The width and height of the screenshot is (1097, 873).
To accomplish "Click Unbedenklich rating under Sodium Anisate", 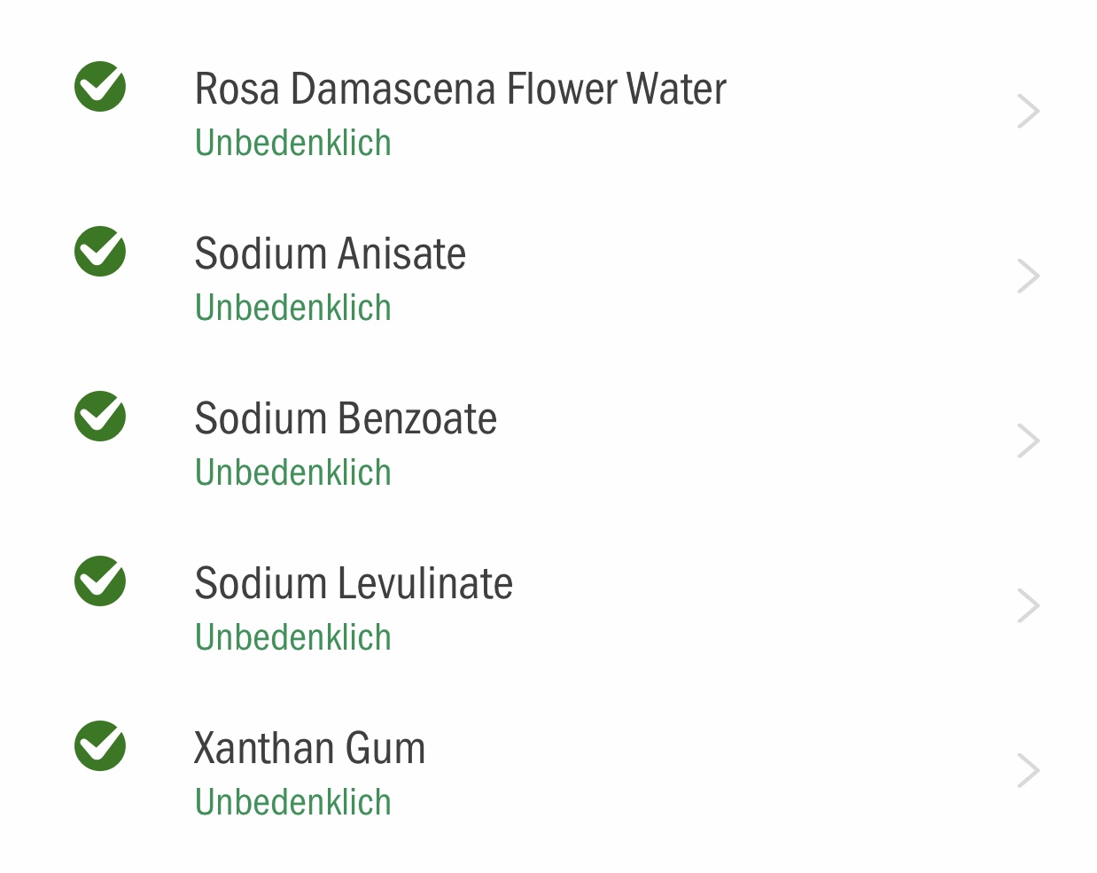I will coord(293,308).
